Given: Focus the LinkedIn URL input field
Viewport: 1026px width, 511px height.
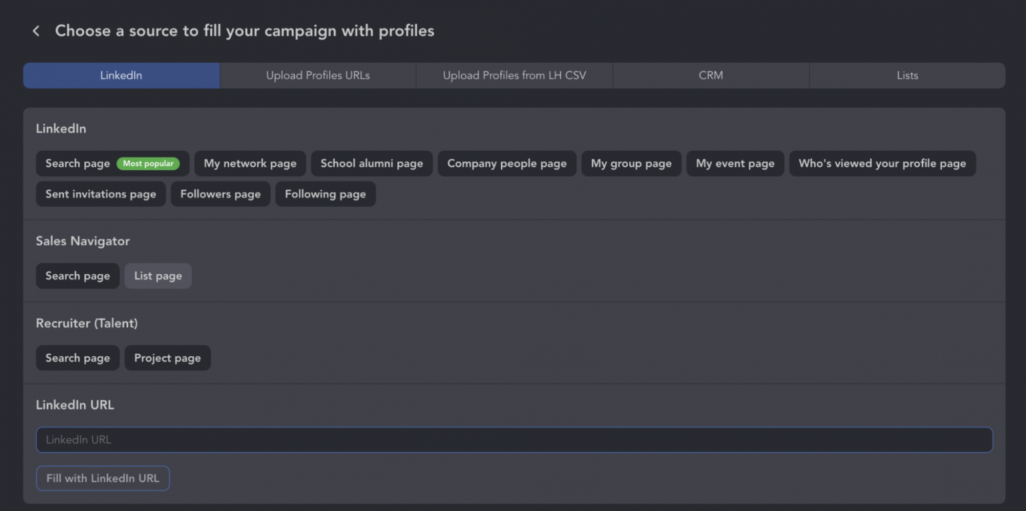Looking at the screenshot, I should (x=514, y=440).
